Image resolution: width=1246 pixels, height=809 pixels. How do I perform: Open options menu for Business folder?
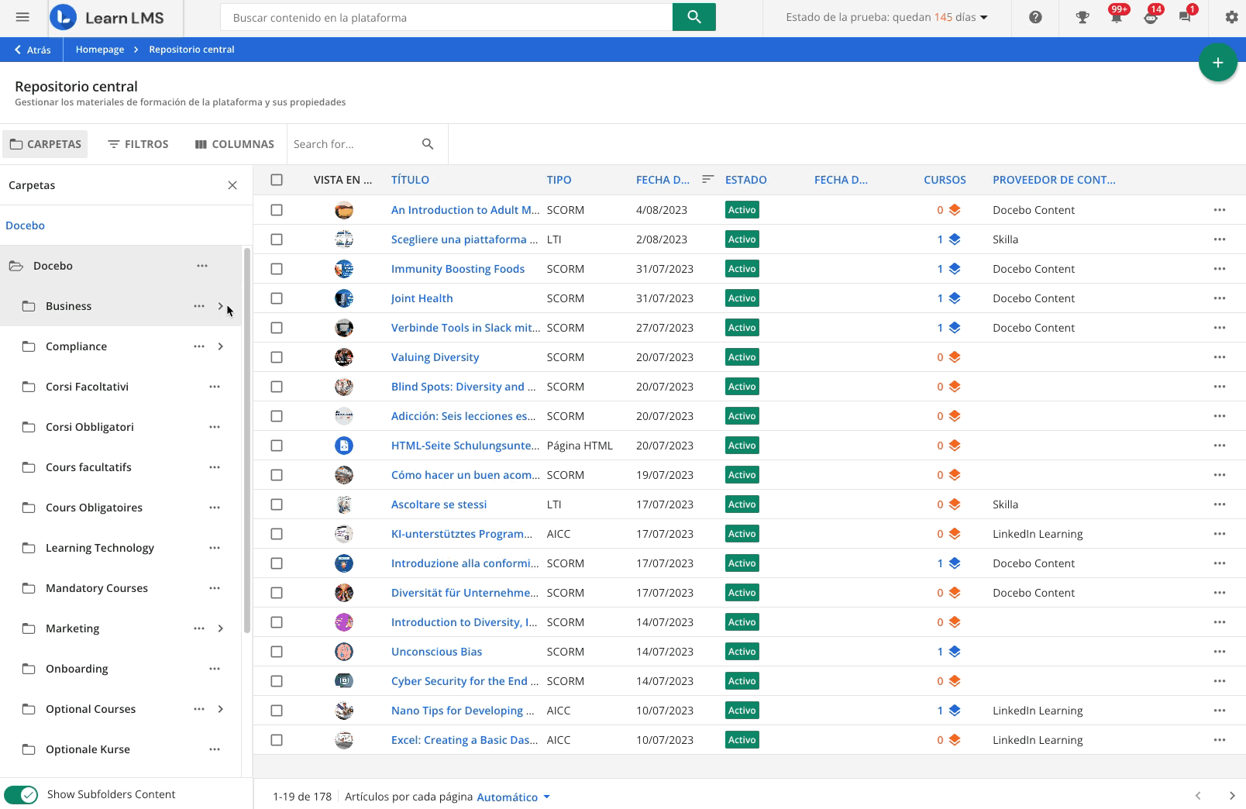(199, 306)
